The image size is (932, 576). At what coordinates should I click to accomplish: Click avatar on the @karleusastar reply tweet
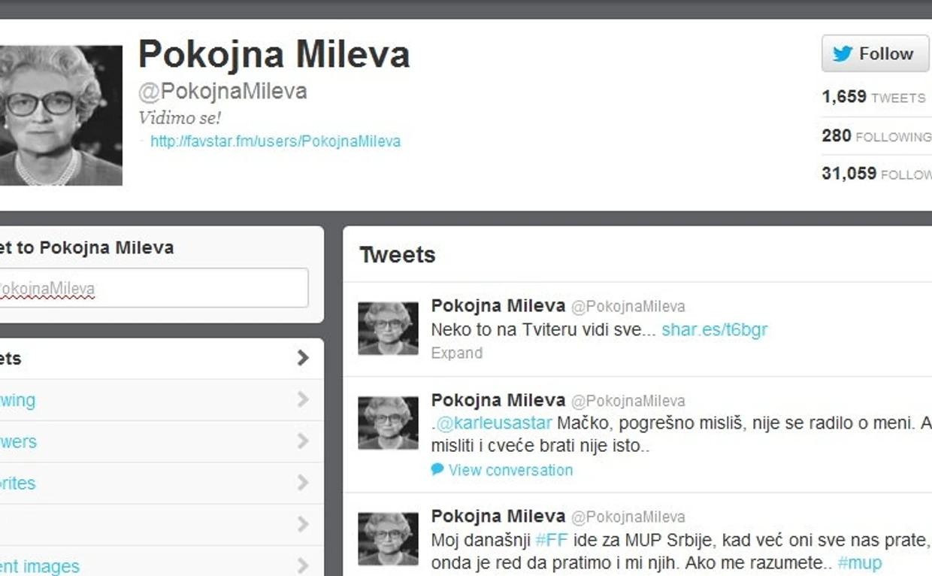(388, 423)
